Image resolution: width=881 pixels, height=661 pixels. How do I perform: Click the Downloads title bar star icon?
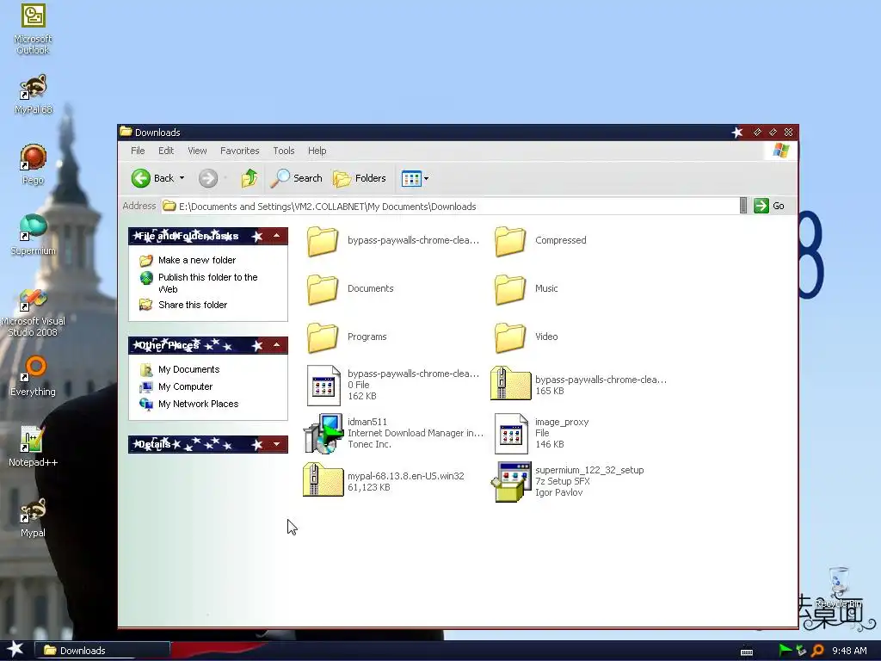pos(737,132)
